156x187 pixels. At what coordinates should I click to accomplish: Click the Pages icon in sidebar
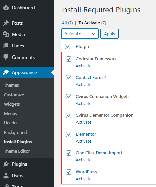[6, 46]
